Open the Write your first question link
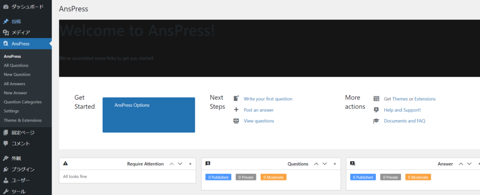The image size is (480, 195). [268, 99]
